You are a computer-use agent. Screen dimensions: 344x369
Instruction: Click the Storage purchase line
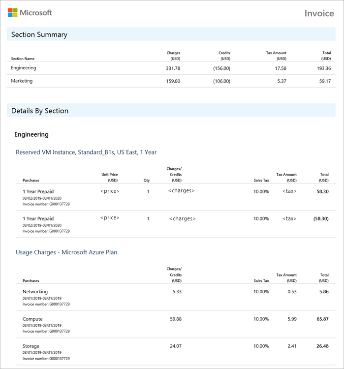(x=31, y=346)
